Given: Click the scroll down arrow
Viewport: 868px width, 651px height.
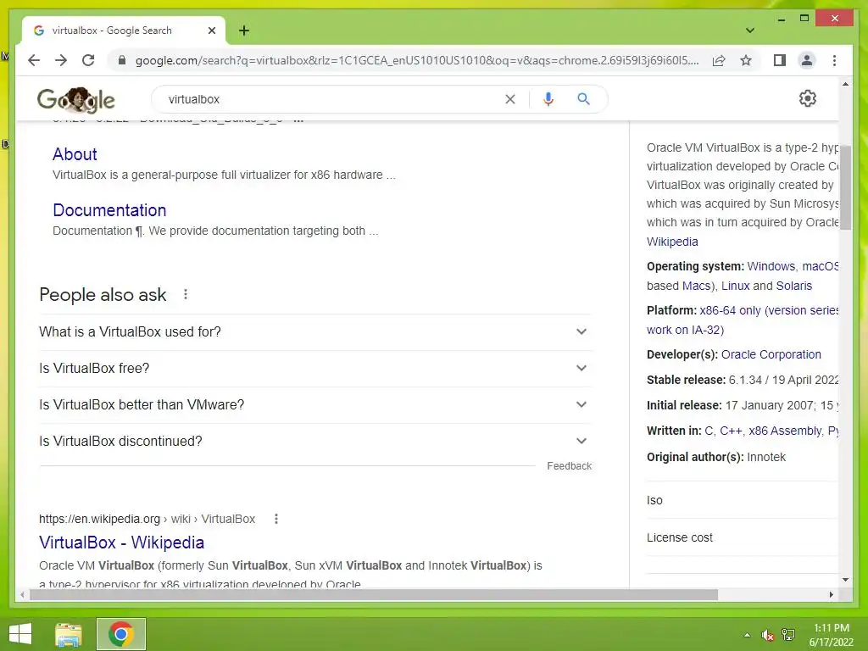Looking at the screenshot, I should click(845, 580).
